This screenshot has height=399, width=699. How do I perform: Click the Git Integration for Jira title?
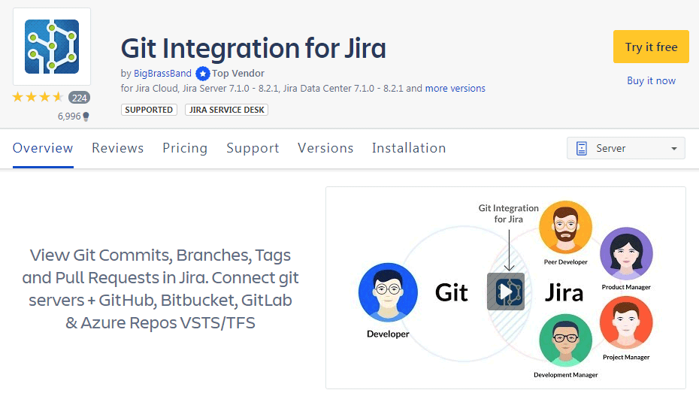(253, 48)
